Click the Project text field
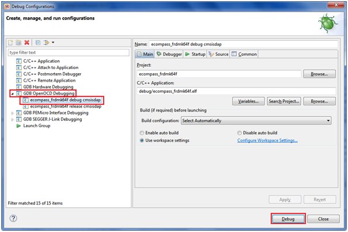The image size is (348, 232). (219, 74)
